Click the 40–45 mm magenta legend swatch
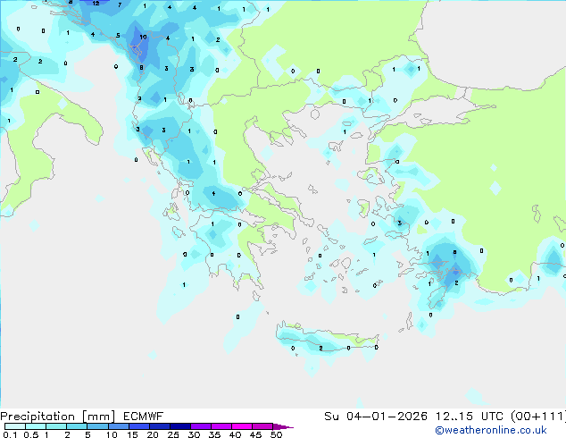The height and width of the screenshot is (438, 566). (242, 426)
